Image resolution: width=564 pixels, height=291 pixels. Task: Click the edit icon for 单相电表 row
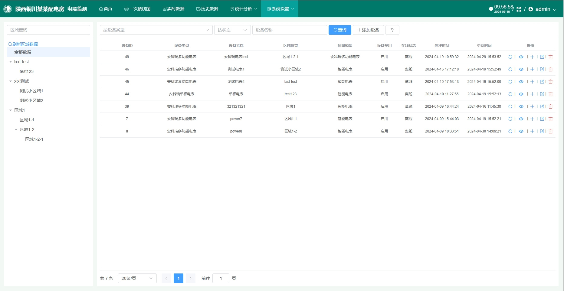[x=542, y=94]
